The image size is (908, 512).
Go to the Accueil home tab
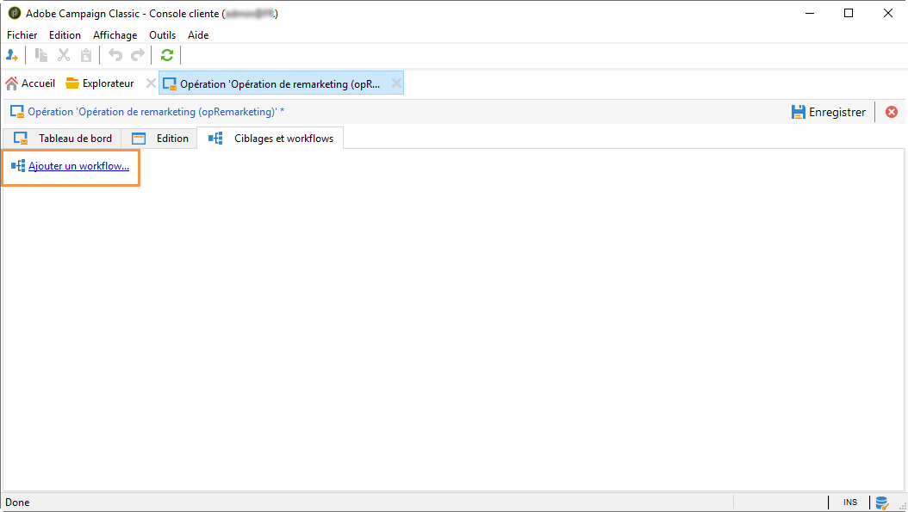pos(30,83)
